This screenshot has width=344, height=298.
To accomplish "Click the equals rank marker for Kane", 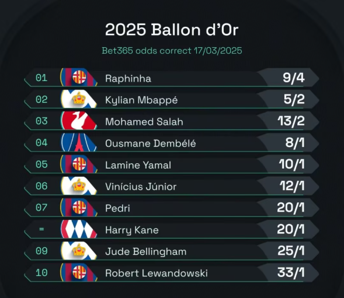I will coord(41,229).
